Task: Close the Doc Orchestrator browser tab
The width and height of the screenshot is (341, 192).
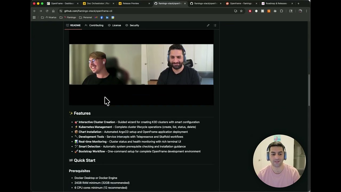Action: click(x=113, y=3)
